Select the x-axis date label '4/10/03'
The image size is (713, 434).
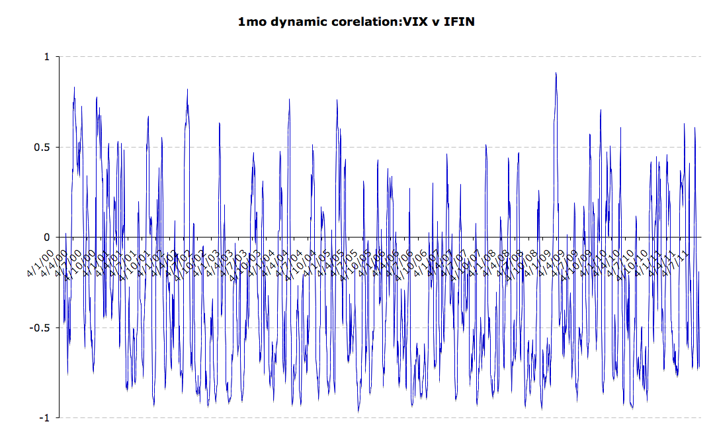pos(246,265)
